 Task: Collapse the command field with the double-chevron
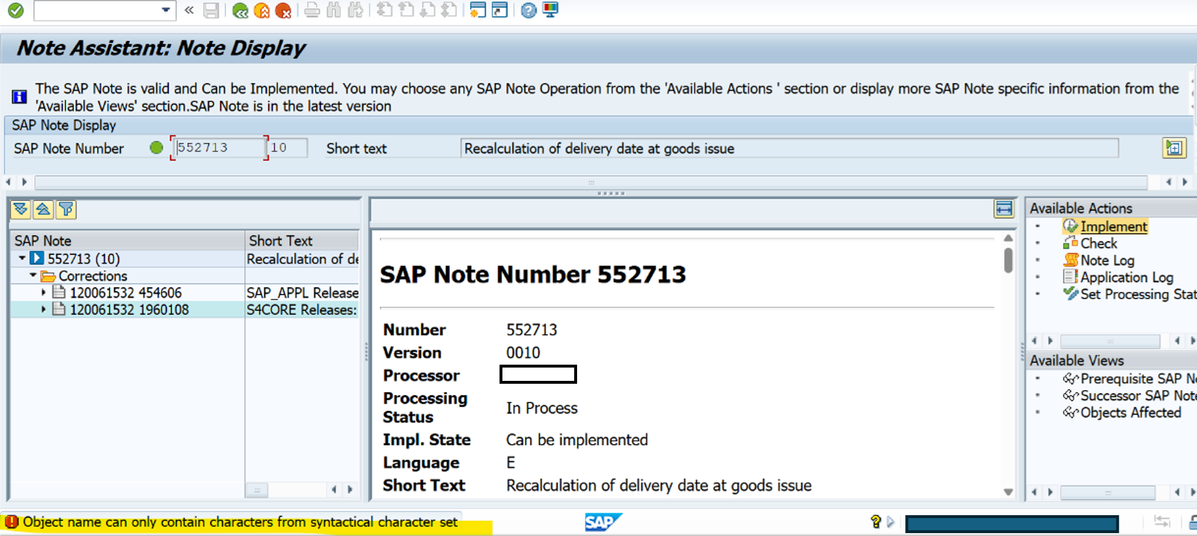point(189,10)
